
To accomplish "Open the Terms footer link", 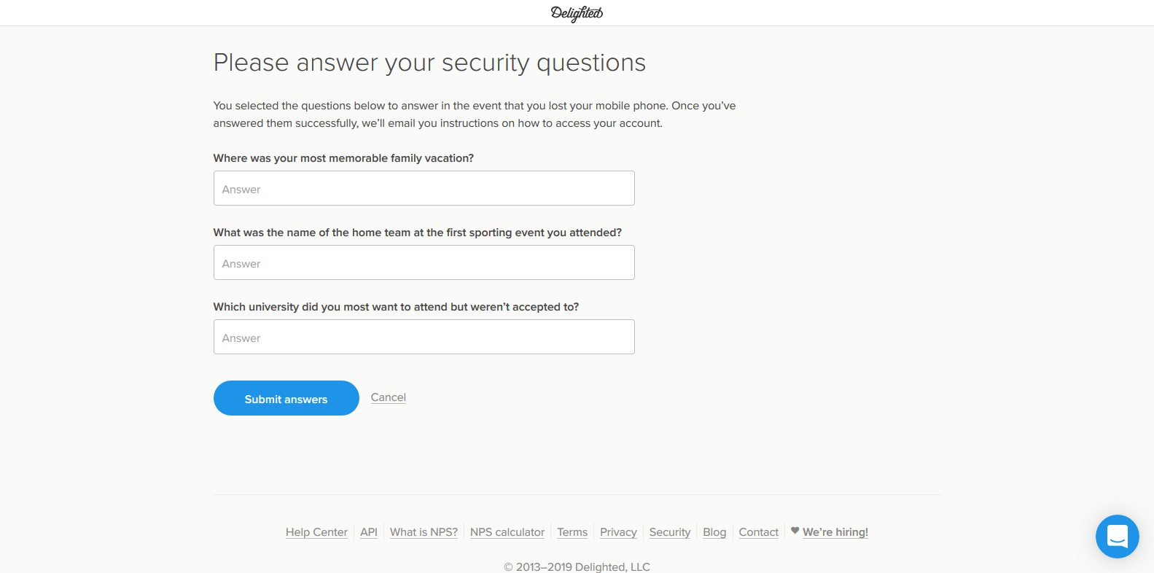I will (572, 532).
